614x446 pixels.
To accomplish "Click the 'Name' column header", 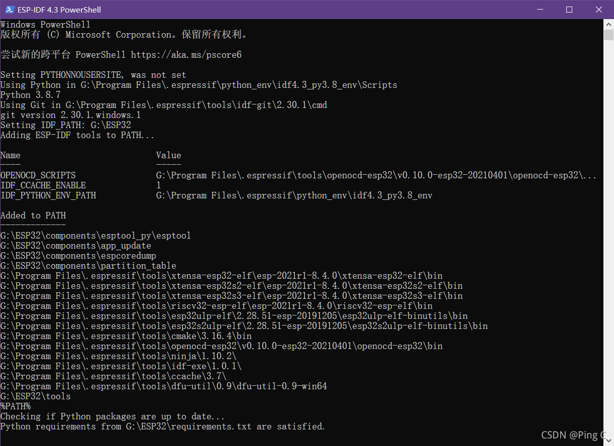I will click(11, 155).
